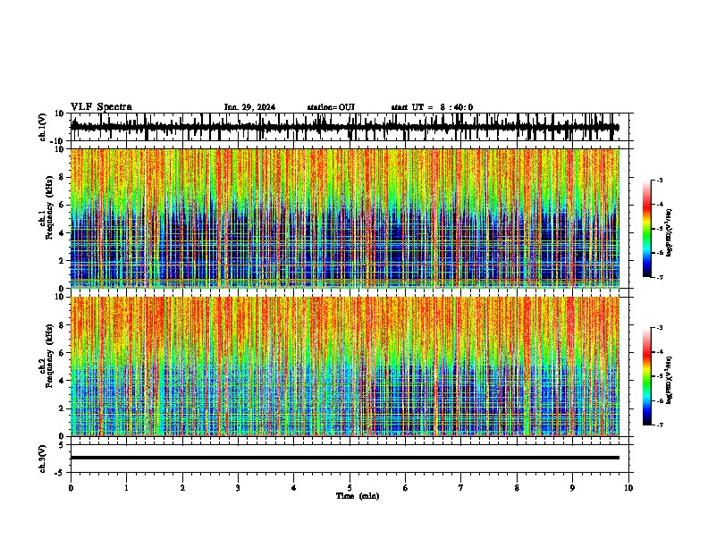Click time axis tick label "4"
Screen dimensions: 708x547
[294, 488]
